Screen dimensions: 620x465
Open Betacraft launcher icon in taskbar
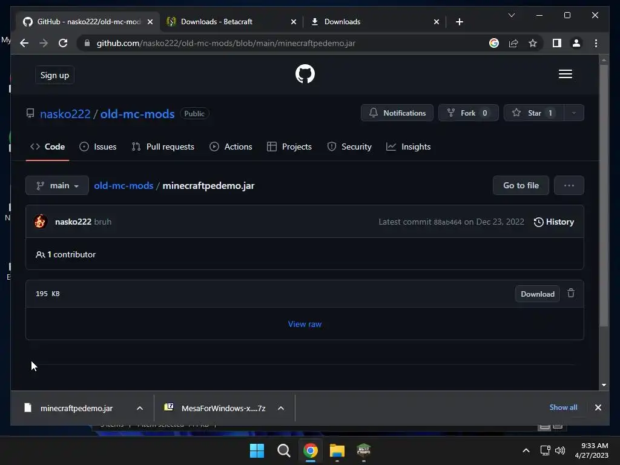[x=363, y=450]
